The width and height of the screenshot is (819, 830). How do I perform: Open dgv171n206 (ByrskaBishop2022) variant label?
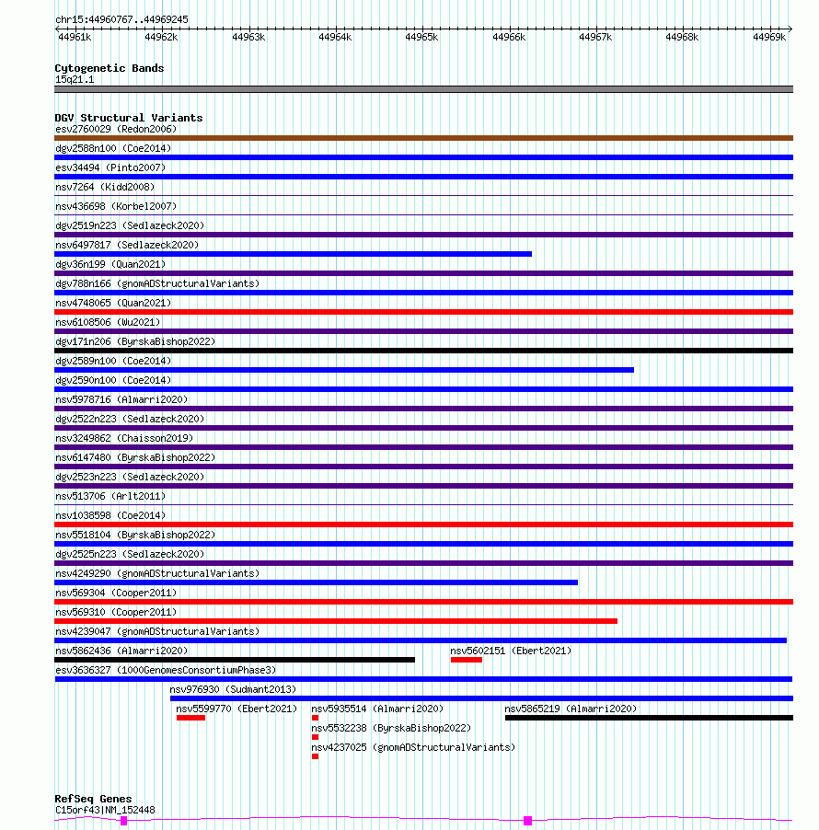pos(135,341)
